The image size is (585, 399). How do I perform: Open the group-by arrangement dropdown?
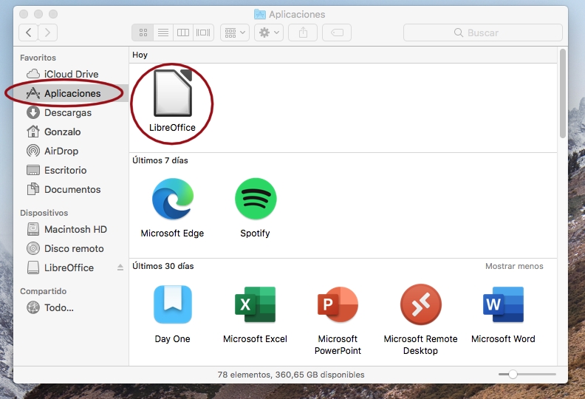[234, 33]
